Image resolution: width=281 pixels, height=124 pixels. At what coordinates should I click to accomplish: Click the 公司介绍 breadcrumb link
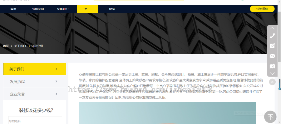pyautogui.click(x=37, y=46)
